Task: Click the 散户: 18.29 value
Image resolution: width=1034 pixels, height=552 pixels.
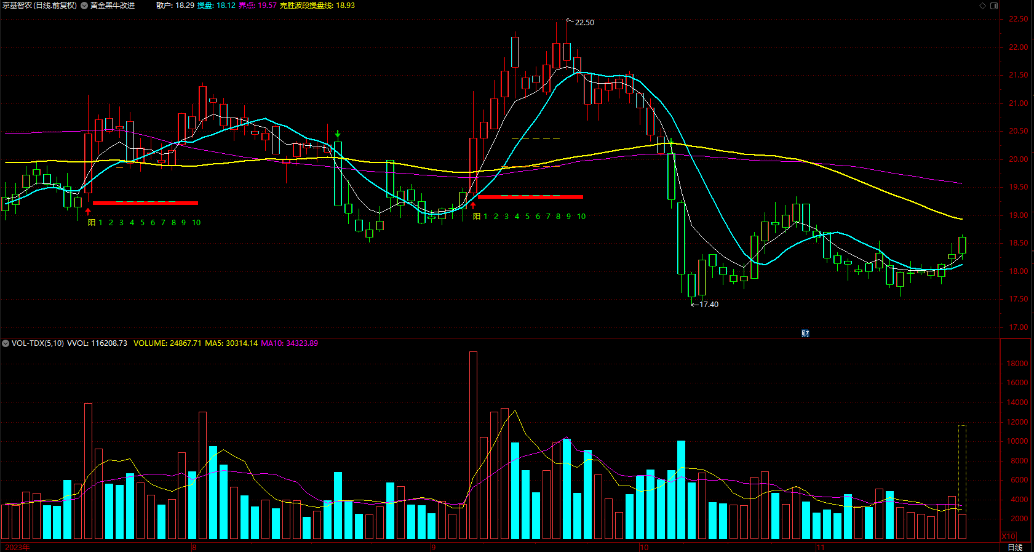Action: tap(175, 6)
